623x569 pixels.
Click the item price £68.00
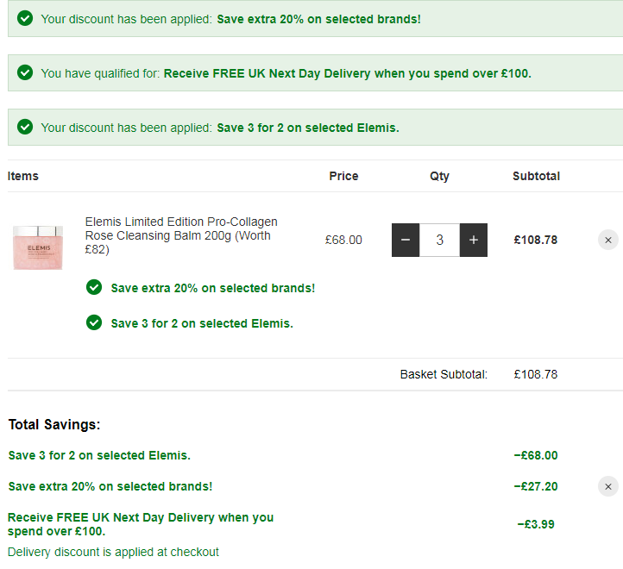tap(343, 240)
